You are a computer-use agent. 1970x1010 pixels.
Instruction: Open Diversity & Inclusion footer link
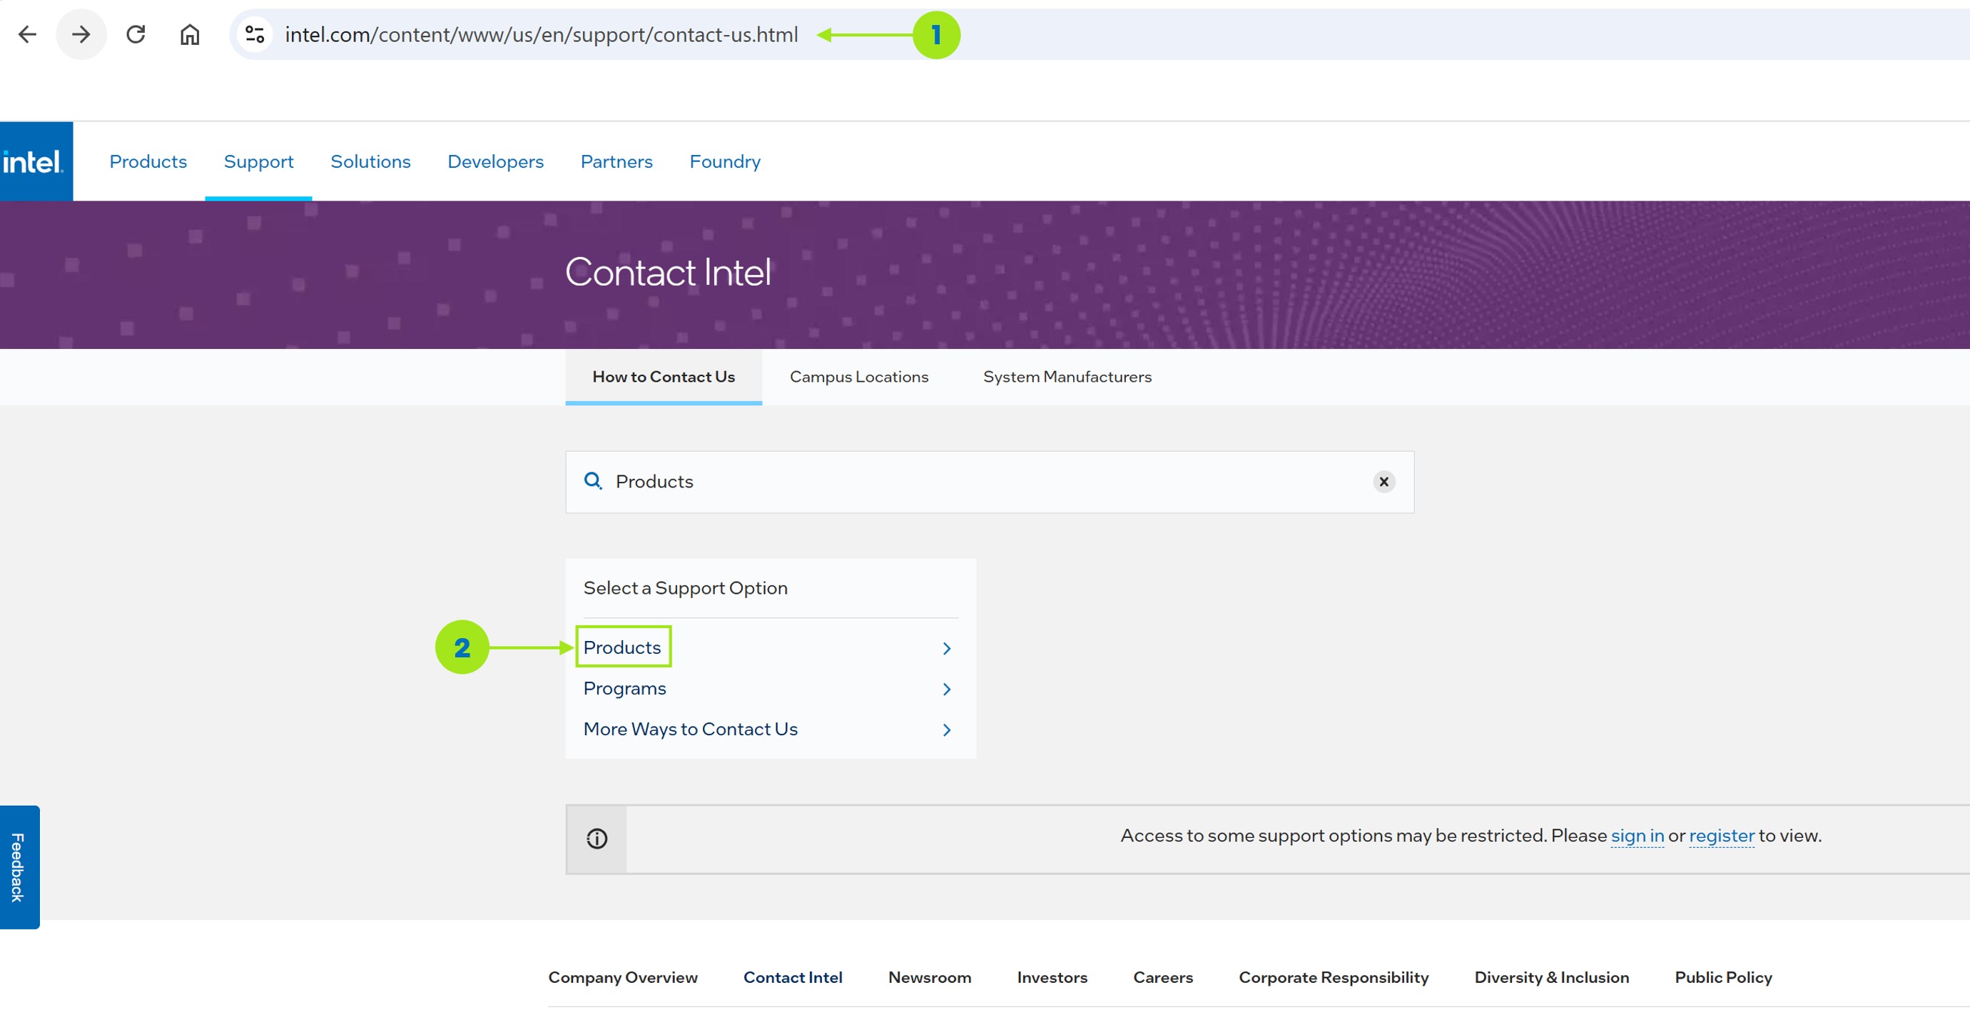click(x=1551, y=977)
